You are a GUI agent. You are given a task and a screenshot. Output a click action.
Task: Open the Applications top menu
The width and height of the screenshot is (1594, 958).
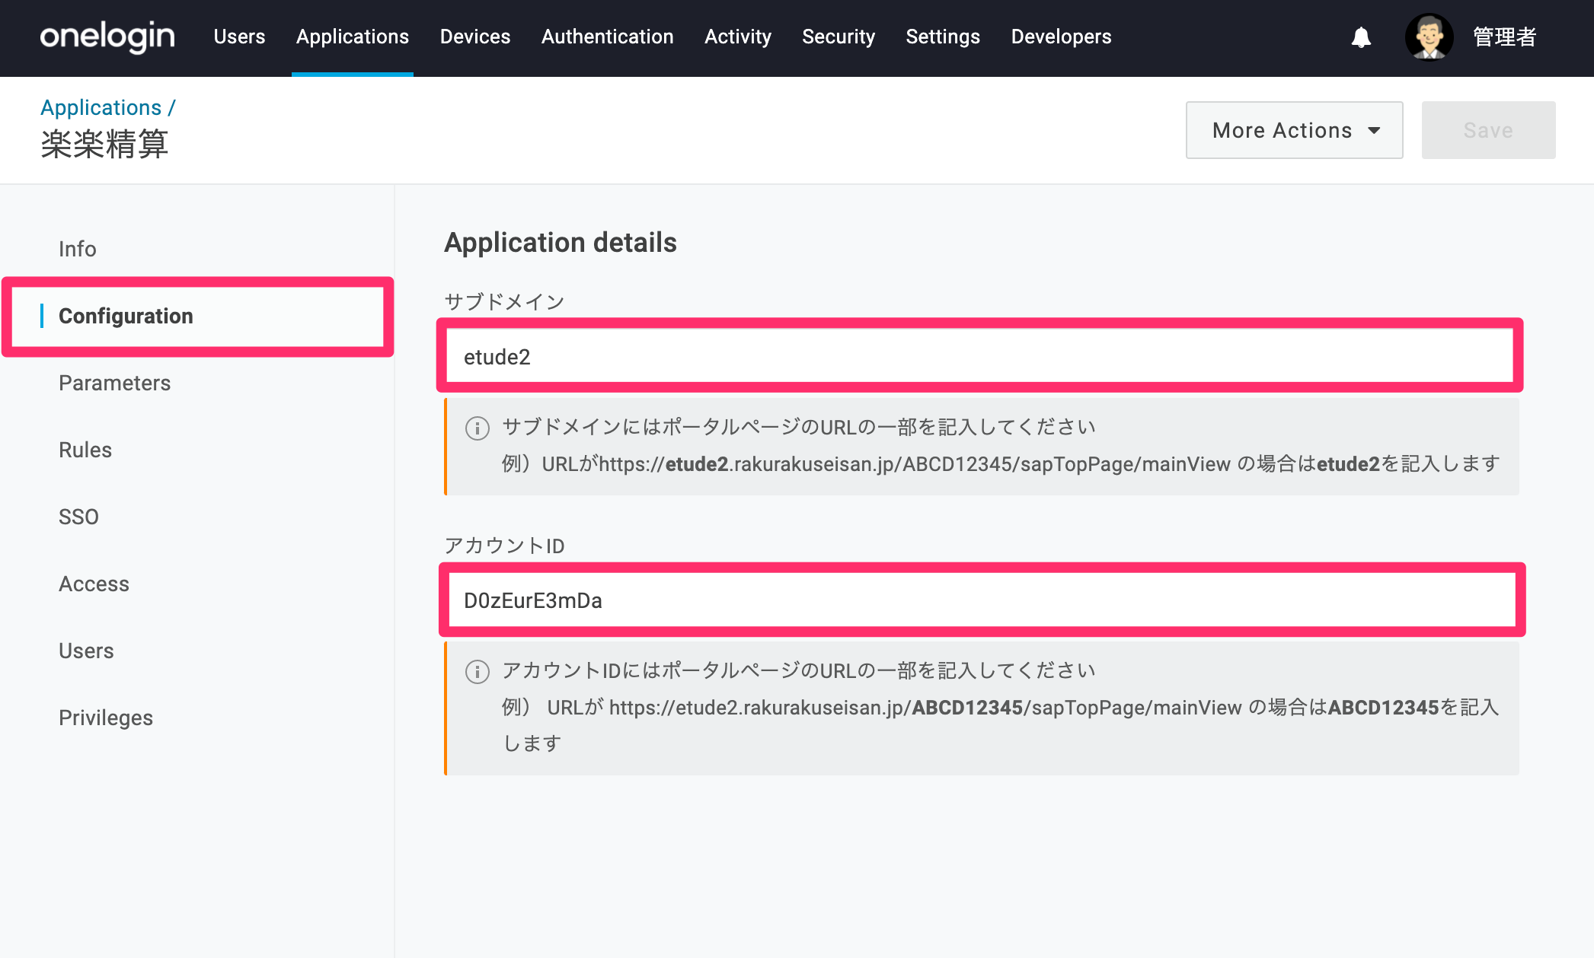click(x=353, y=37)
